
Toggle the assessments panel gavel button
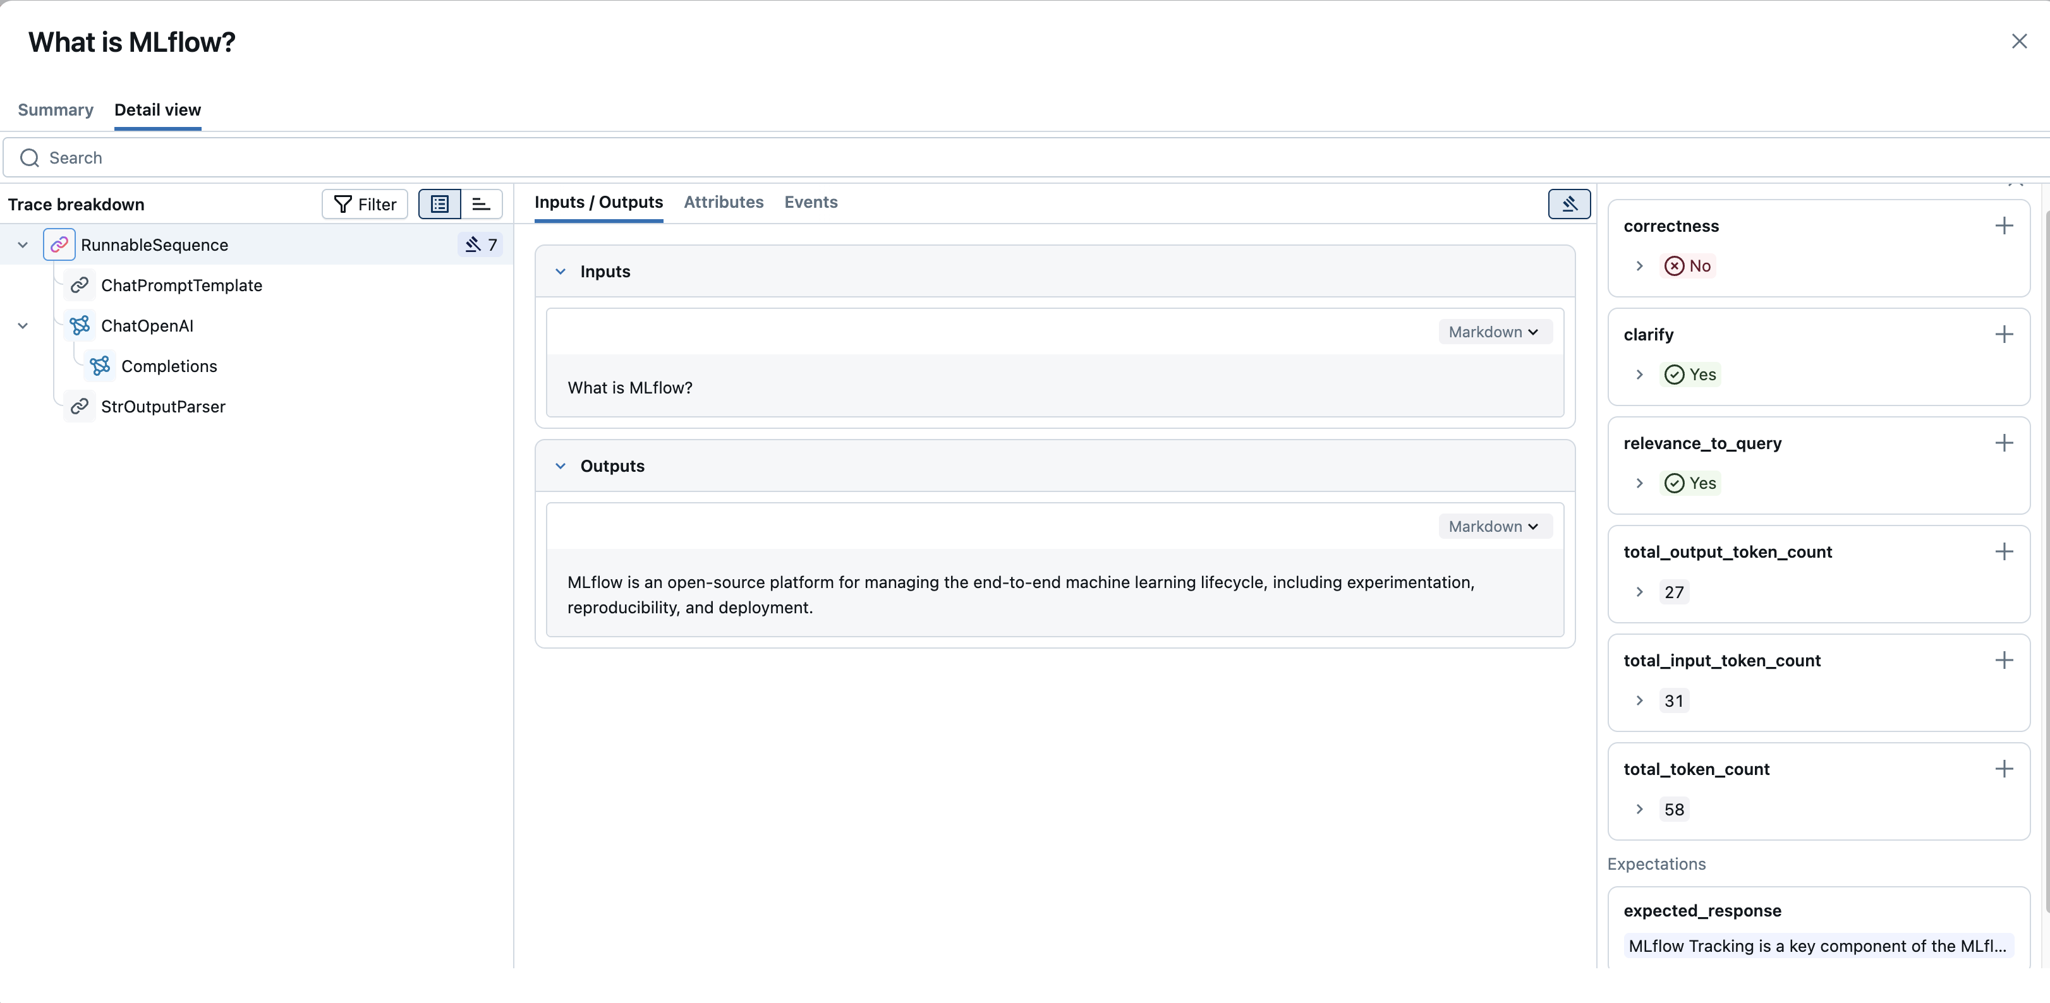pyautogui.click(x=1568, y=203)
